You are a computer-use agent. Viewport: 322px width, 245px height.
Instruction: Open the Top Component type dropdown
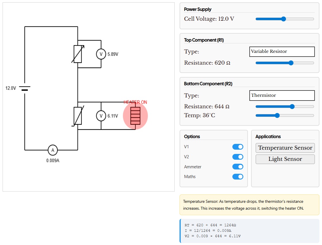282,51
